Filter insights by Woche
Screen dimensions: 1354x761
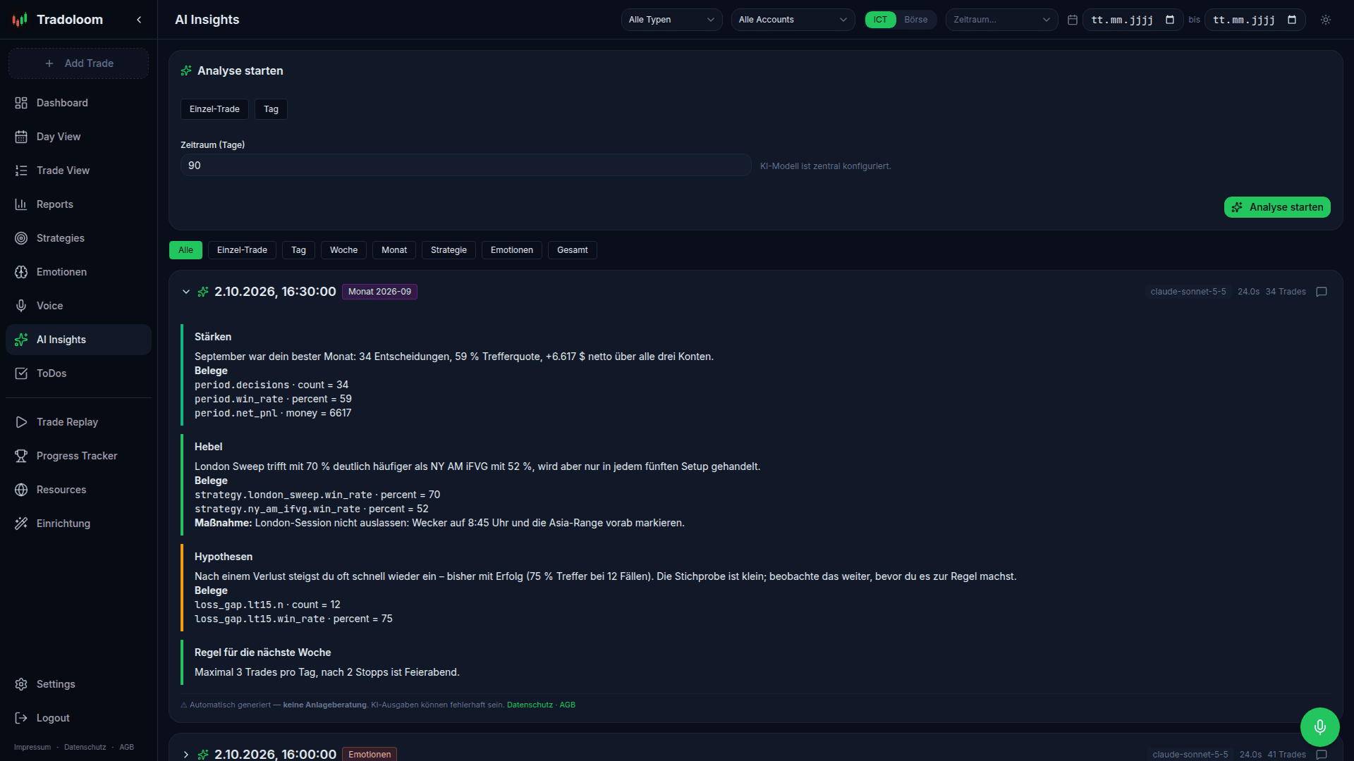click(x=343, y=250)
